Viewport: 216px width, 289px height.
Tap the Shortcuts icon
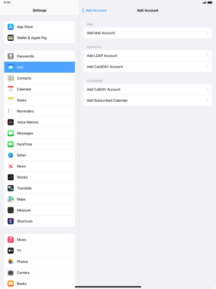click(x=11, y=221)
